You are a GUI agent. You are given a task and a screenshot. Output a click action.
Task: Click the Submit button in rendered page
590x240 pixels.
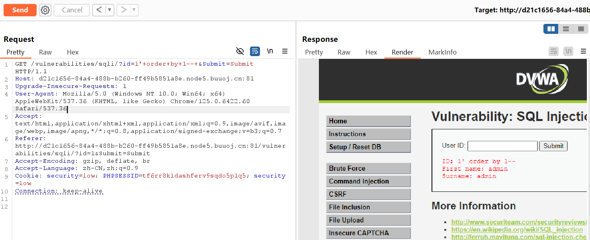pos(553,146)
